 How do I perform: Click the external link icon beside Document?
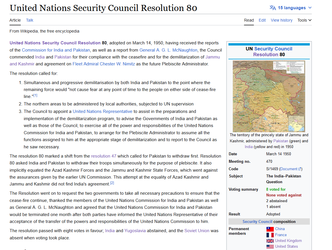[x=299, y=169]
